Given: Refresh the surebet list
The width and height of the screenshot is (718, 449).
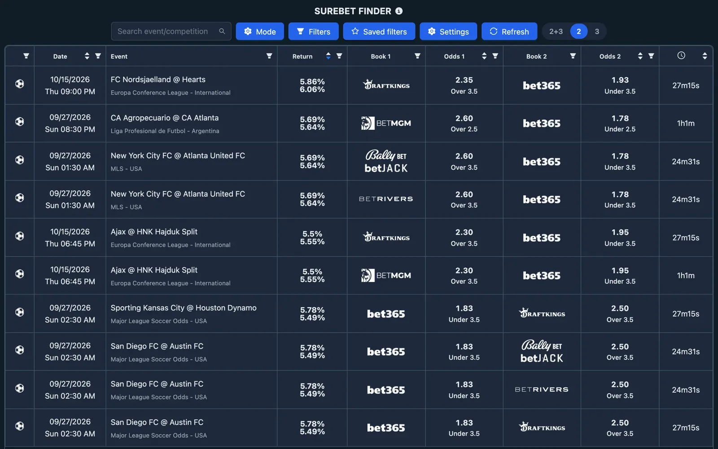Looking at the screenshot, I should (509, 31).
